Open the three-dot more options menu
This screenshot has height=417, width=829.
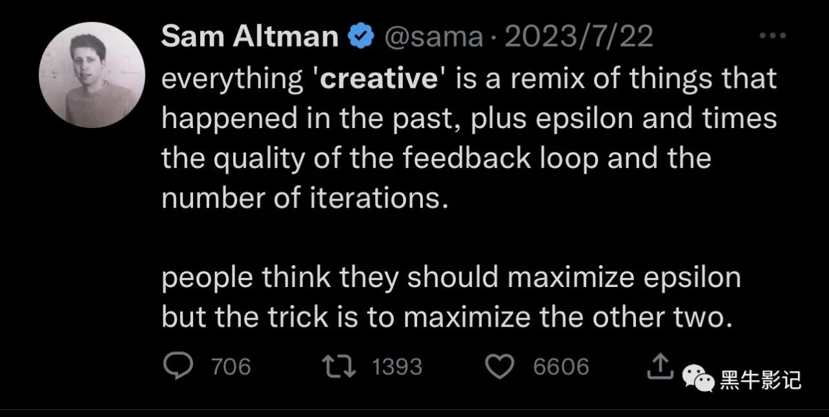click(x=772, y=37)
